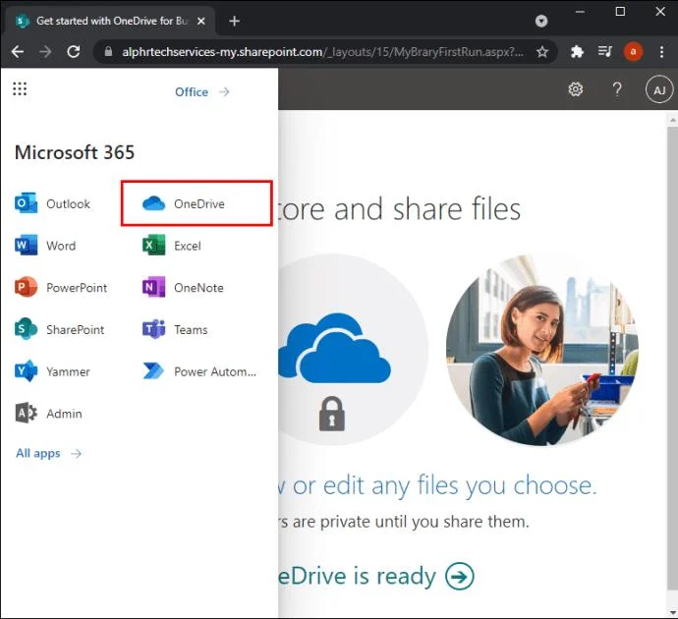Bookmark this page with the star icon
The image size is (678, 619).
pyautogui.click(x=542, y=52)
